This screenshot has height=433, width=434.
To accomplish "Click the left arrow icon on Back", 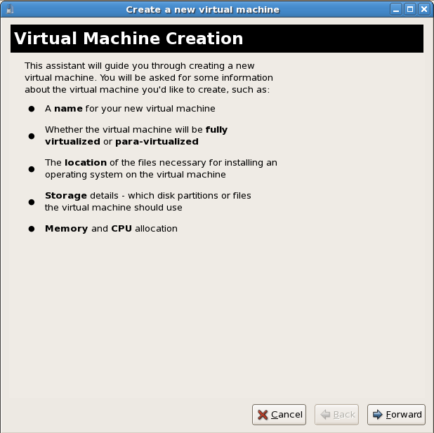I will (325, 415).
